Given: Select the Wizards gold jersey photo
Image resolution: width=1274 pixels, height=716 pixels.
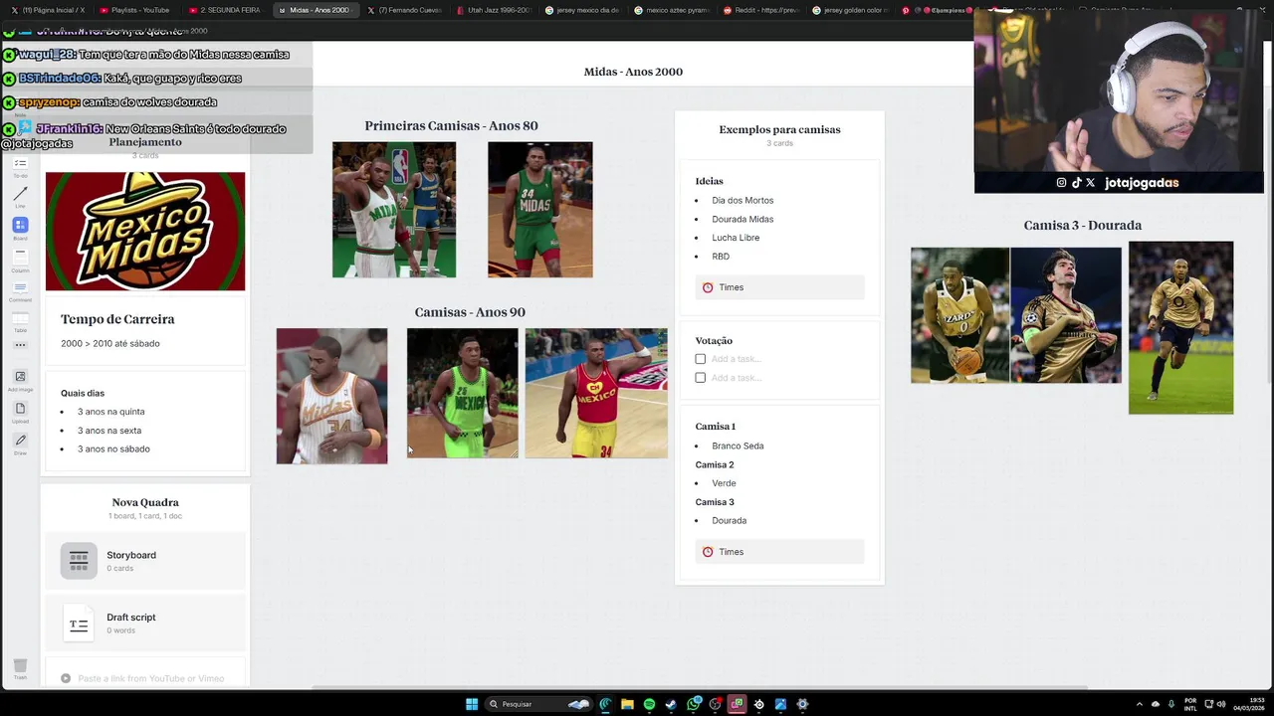Looking at the screenshot, I should [x=960, y=315].
